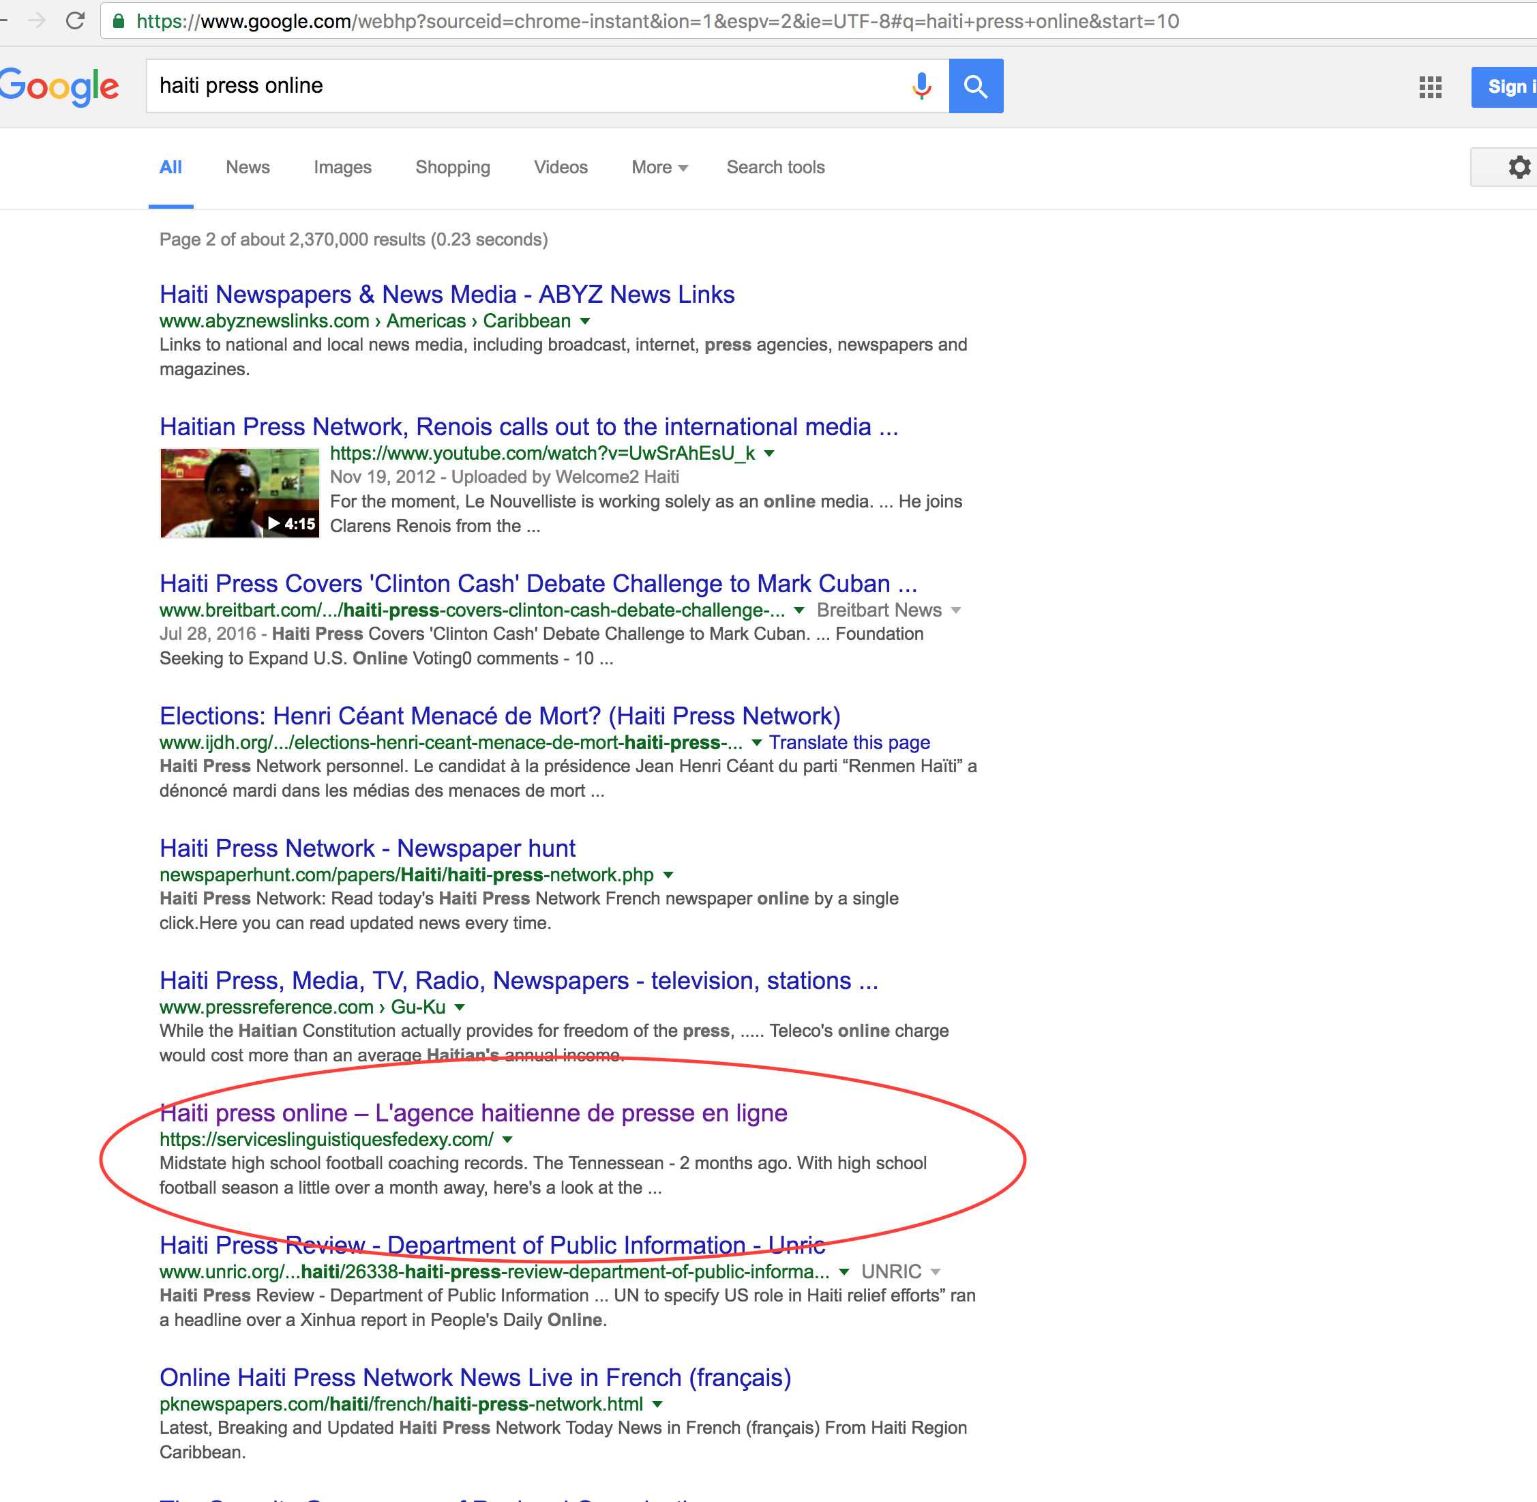Open Haiti Newspapers & News Media ABYZ link
1537x1502 pixels.
(447, 294)
